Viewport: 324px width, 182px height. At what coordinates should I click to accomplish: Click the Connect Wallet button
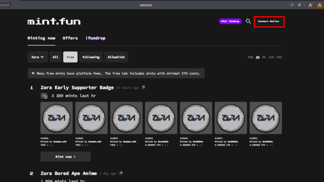tap(268, 21)
